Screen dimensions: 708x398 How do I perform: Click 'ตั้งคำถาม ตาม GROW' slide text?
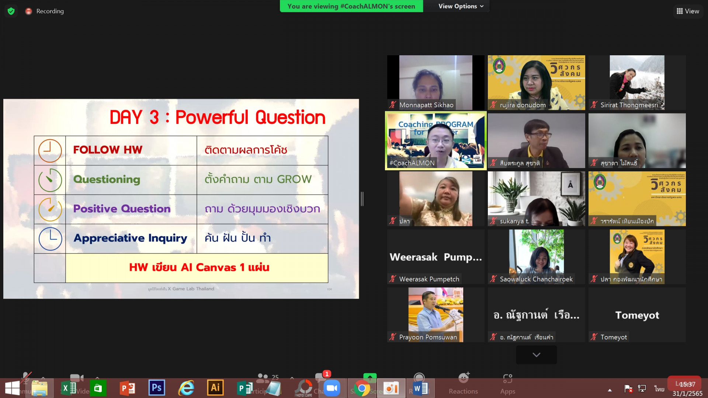[258, 179]
